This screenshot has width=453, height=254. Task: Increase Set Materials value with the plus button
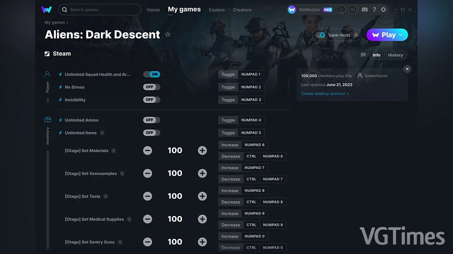pyautogui.click(x=202, y=150)
